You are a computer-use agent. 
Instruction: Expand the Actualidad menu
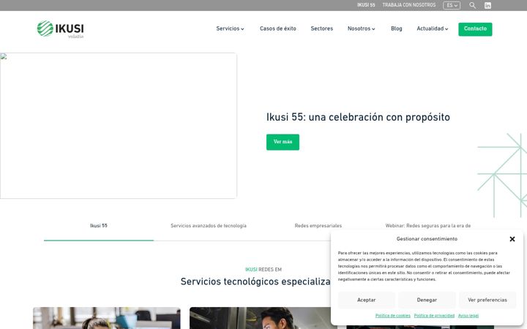point(433,29)
